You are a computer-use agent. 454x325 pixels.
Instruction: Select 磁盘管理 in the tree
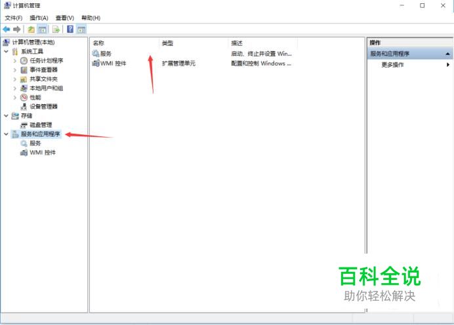(x=41, y=125)
